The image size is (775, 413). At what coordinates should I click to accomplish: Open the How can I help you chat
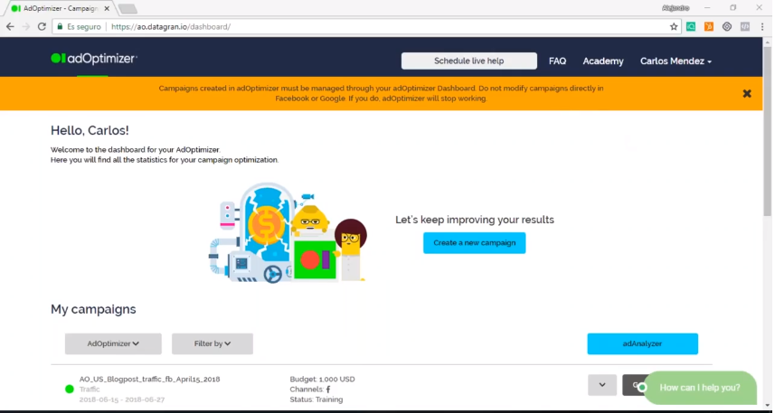click(699, 388)
